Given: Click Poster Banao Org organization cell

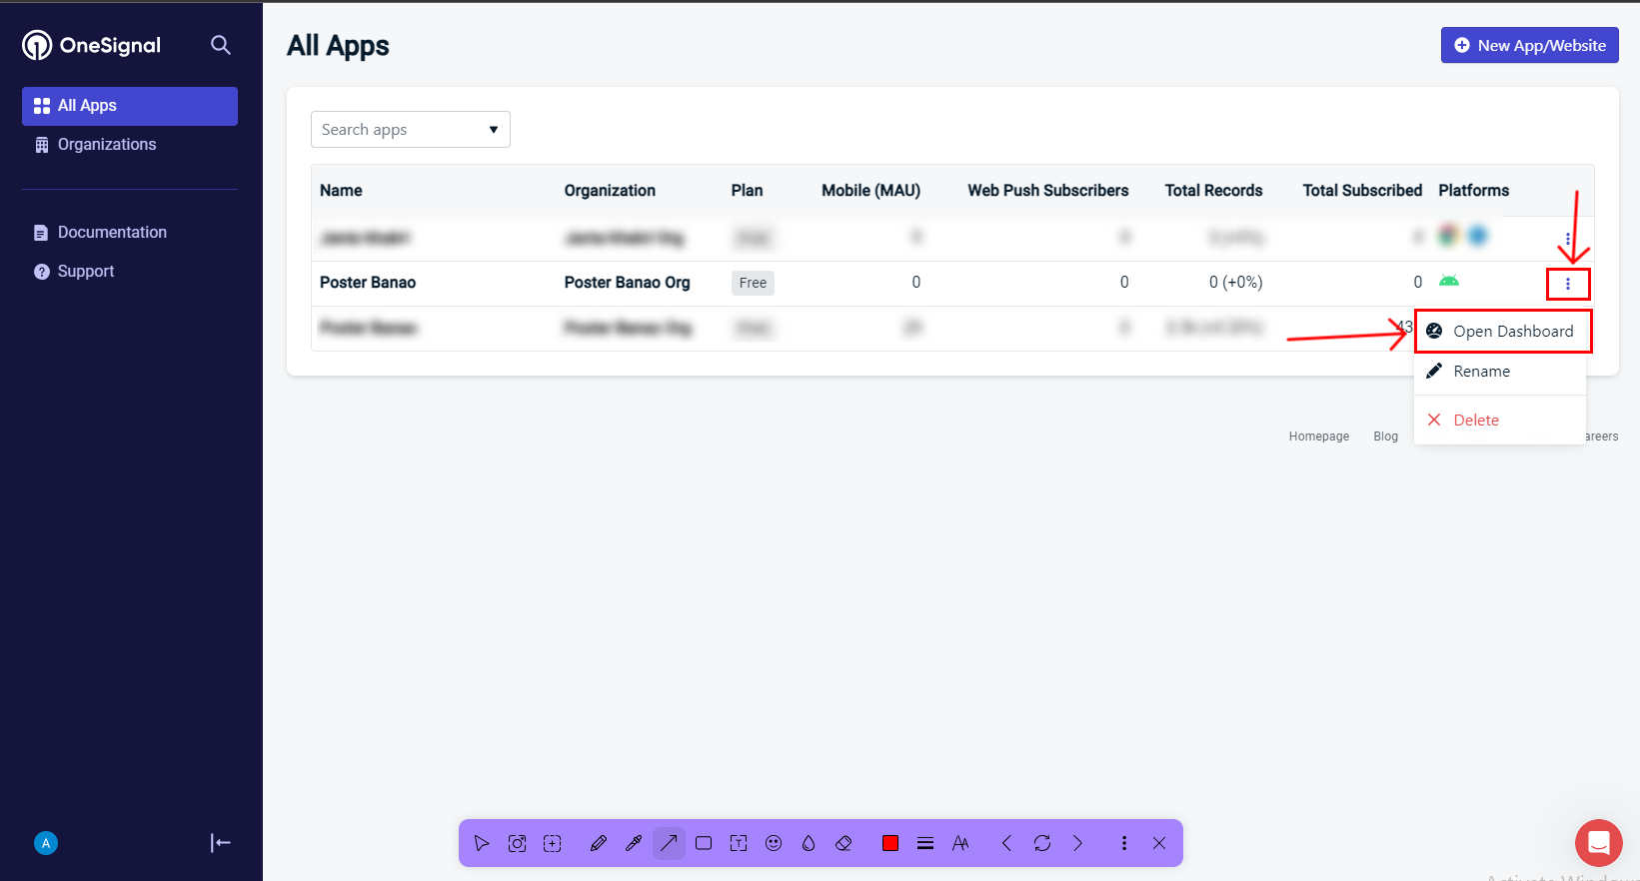Looking at the screenshot, I should pyautogui.click(x=627, y=283).
